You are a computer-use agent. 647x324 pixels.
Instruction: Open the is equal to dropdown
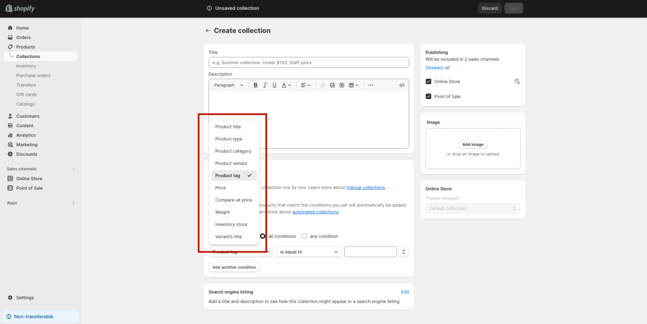tap(309, 252)
